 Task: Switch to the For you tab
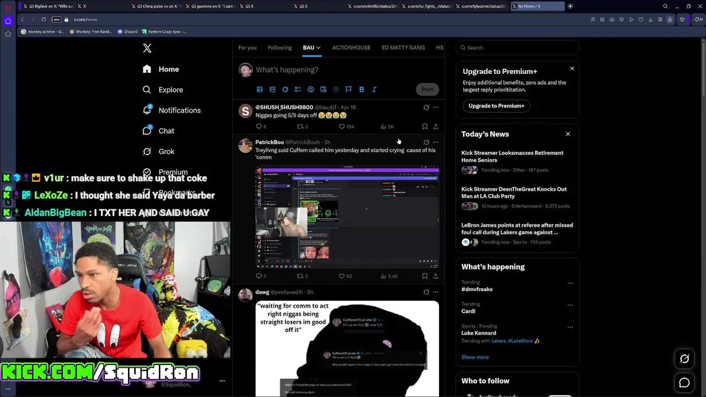tap(247, 47)
